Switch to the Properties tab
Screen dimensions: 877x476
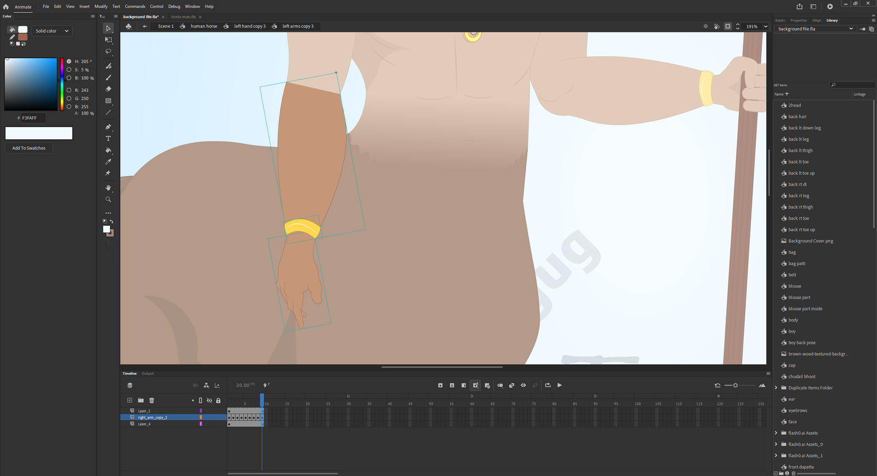coord(798,20)
